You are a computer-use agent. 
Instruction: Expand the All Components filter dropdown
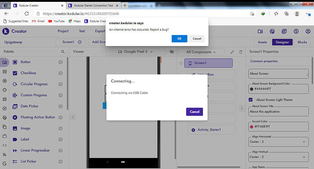tap(201, 52)
